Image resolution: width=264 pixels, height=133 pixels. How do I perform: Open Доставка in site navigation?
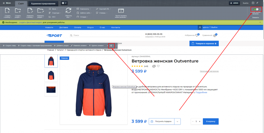[64, 27]
